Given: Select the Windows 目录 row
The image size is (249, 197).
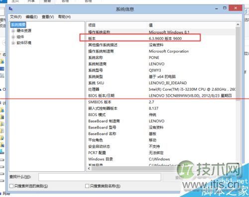Looking at the screenshot, I should tap(161, 159).
